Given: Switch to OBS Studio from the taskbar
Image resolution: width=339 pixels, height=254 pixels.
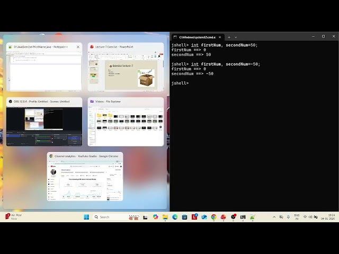Looking at the screenshot, I should click(233, 217).
